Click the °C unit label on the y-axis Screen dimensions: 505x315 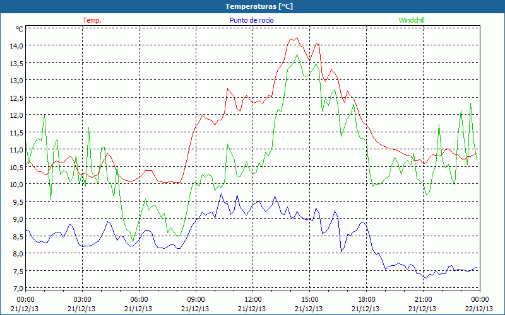coord(20,29)
